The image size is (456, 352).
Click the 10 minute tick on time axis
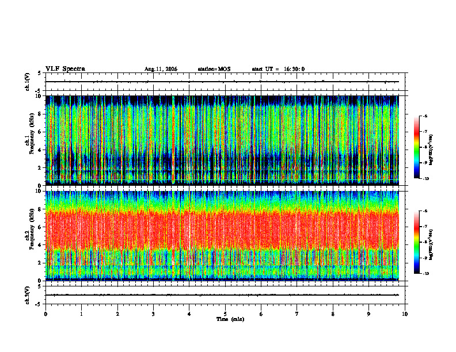pos(405,314)
